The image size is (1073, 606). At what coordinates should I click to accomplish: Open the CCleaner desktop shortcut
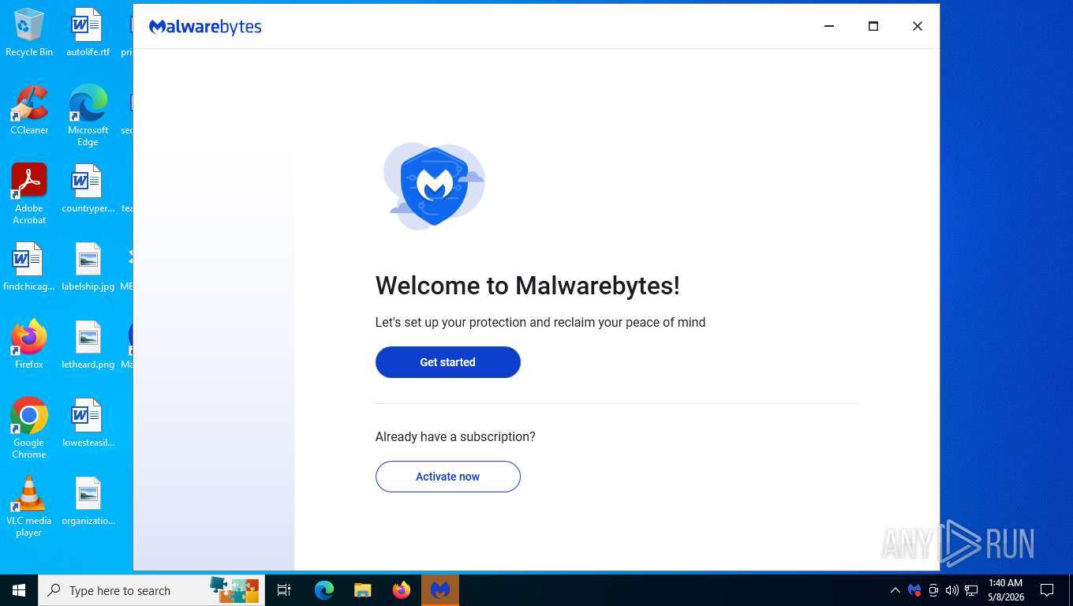[29, 110]
